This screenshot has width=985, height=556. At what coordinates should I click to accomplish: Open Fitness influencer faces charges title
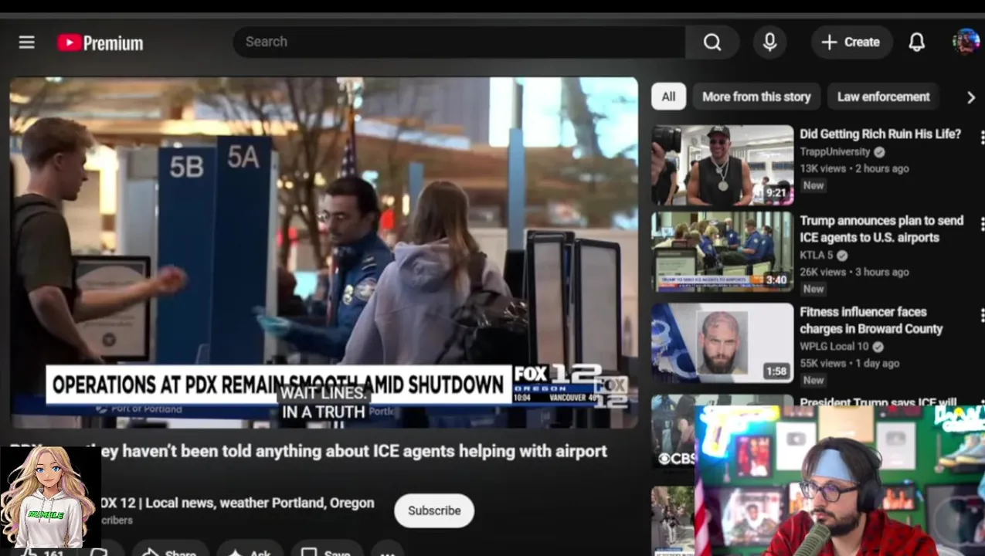pos(871,320)
